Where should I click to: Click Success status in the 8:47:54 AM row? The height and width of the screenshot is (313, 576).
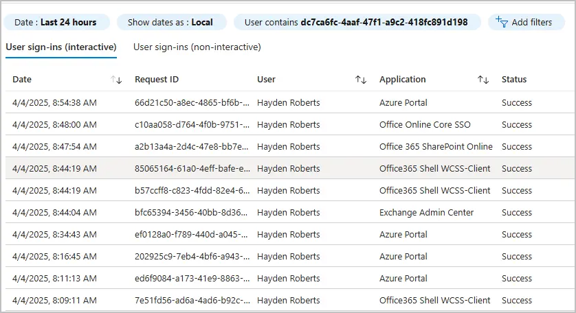pyautogui.click(x=517, y=147)
